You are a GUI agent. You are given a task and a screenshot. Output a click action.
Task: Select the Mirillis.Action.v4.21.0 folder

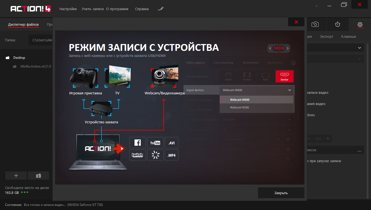coord(36,66)
